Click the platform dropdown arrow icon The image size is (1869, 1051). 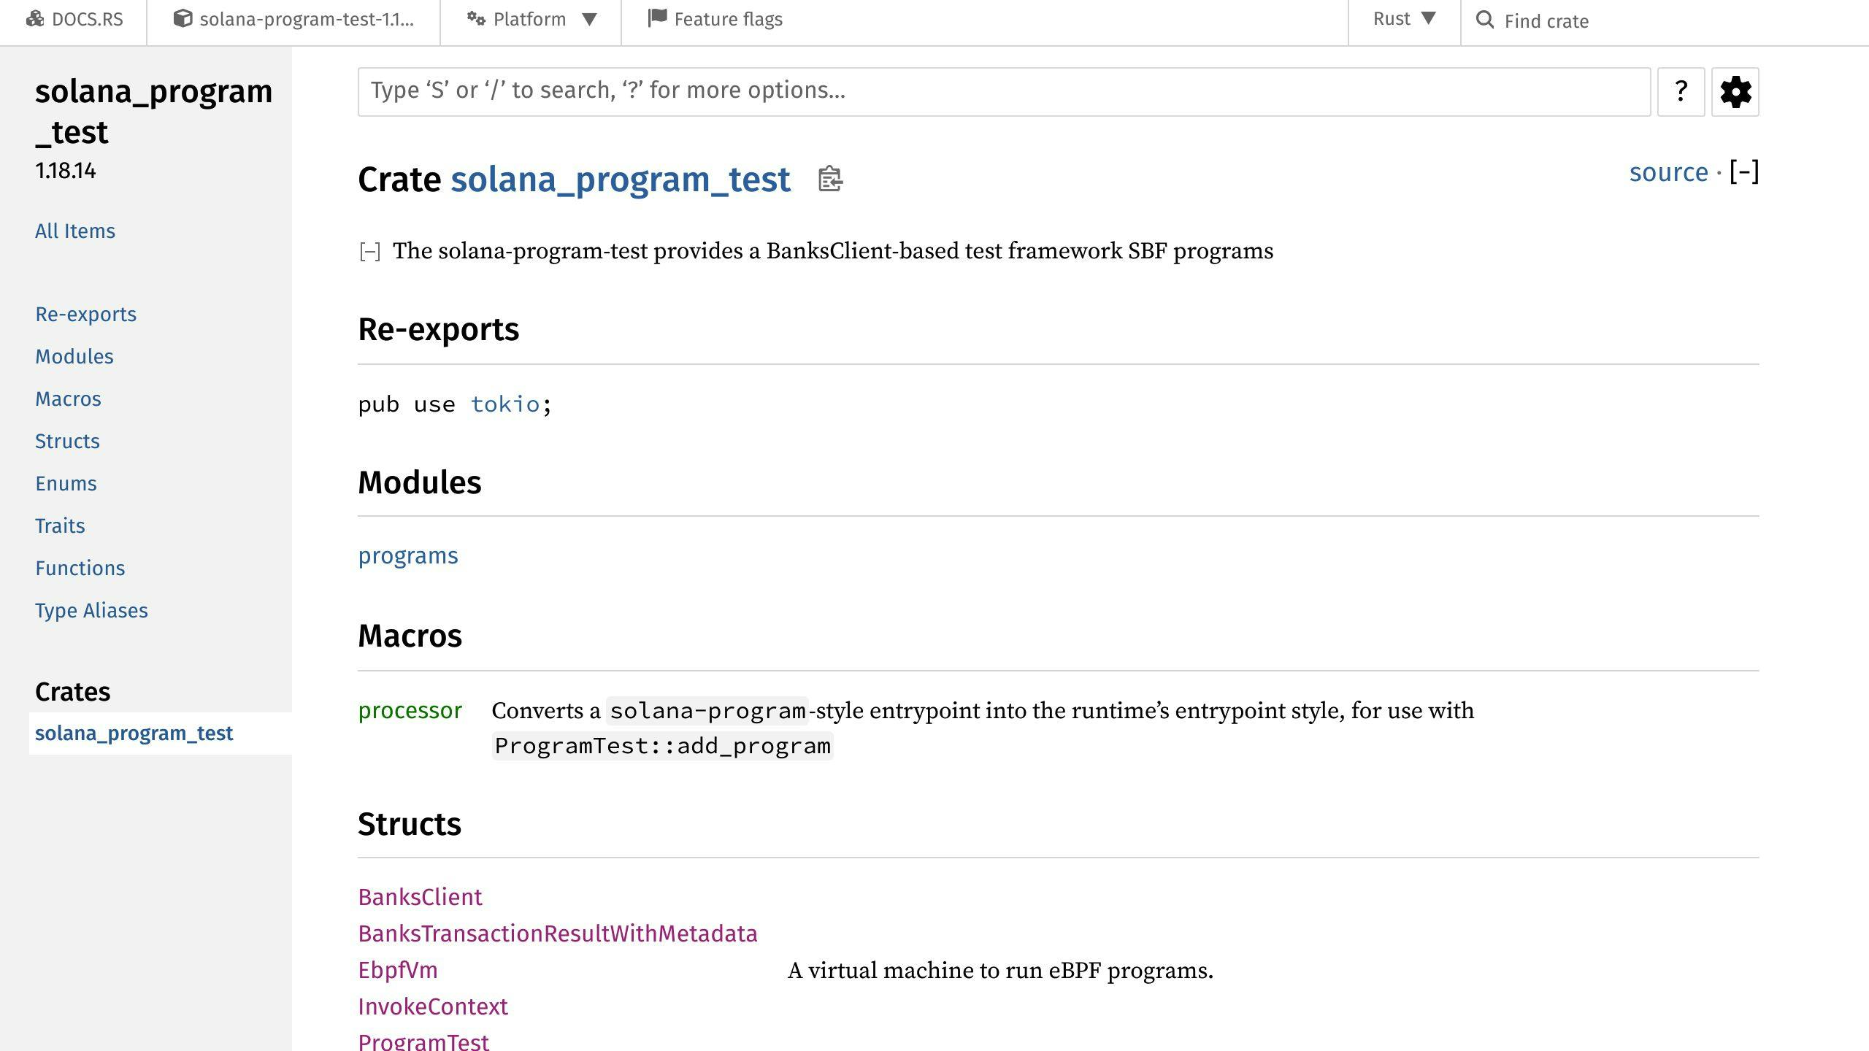coord(591,19)
